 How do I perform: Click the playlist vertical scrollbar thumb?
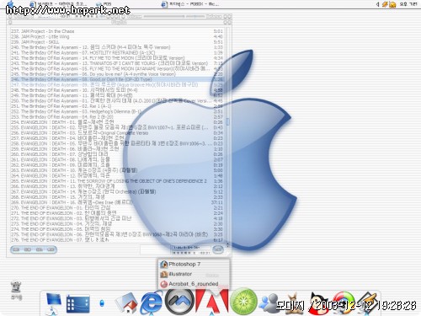(x=227, y=121)
